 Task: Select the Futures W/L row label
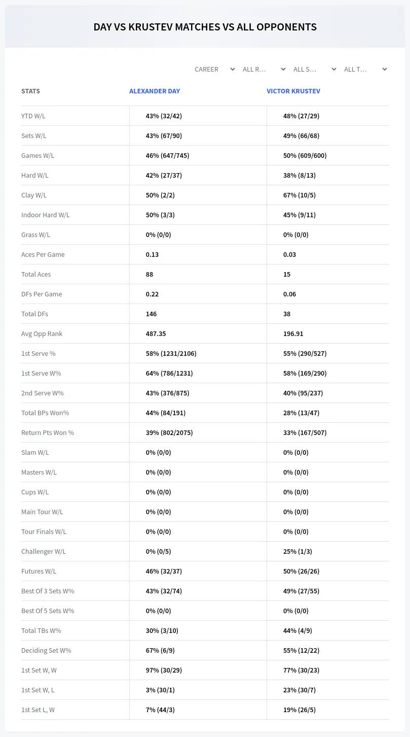(39, 571)
